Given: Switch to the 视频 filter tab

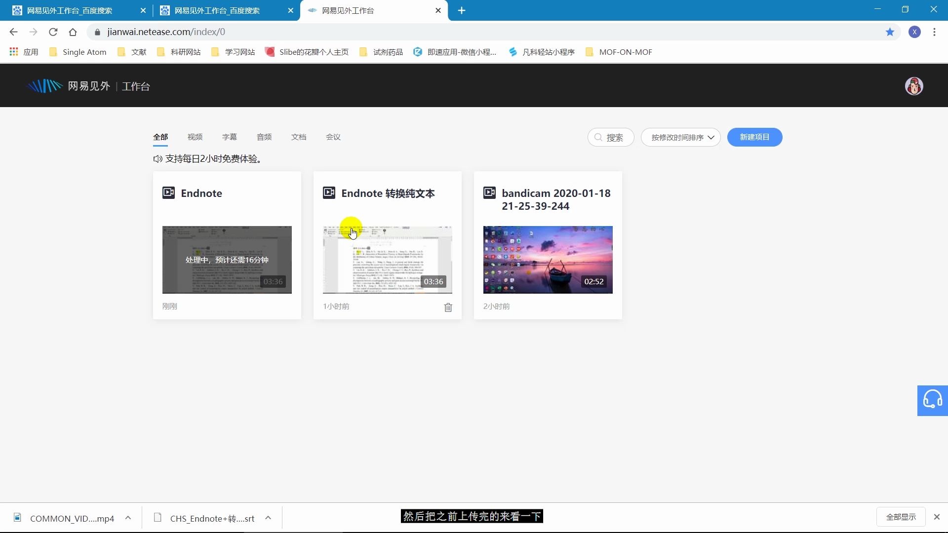Looking at the screenshot, I should 195,137.
